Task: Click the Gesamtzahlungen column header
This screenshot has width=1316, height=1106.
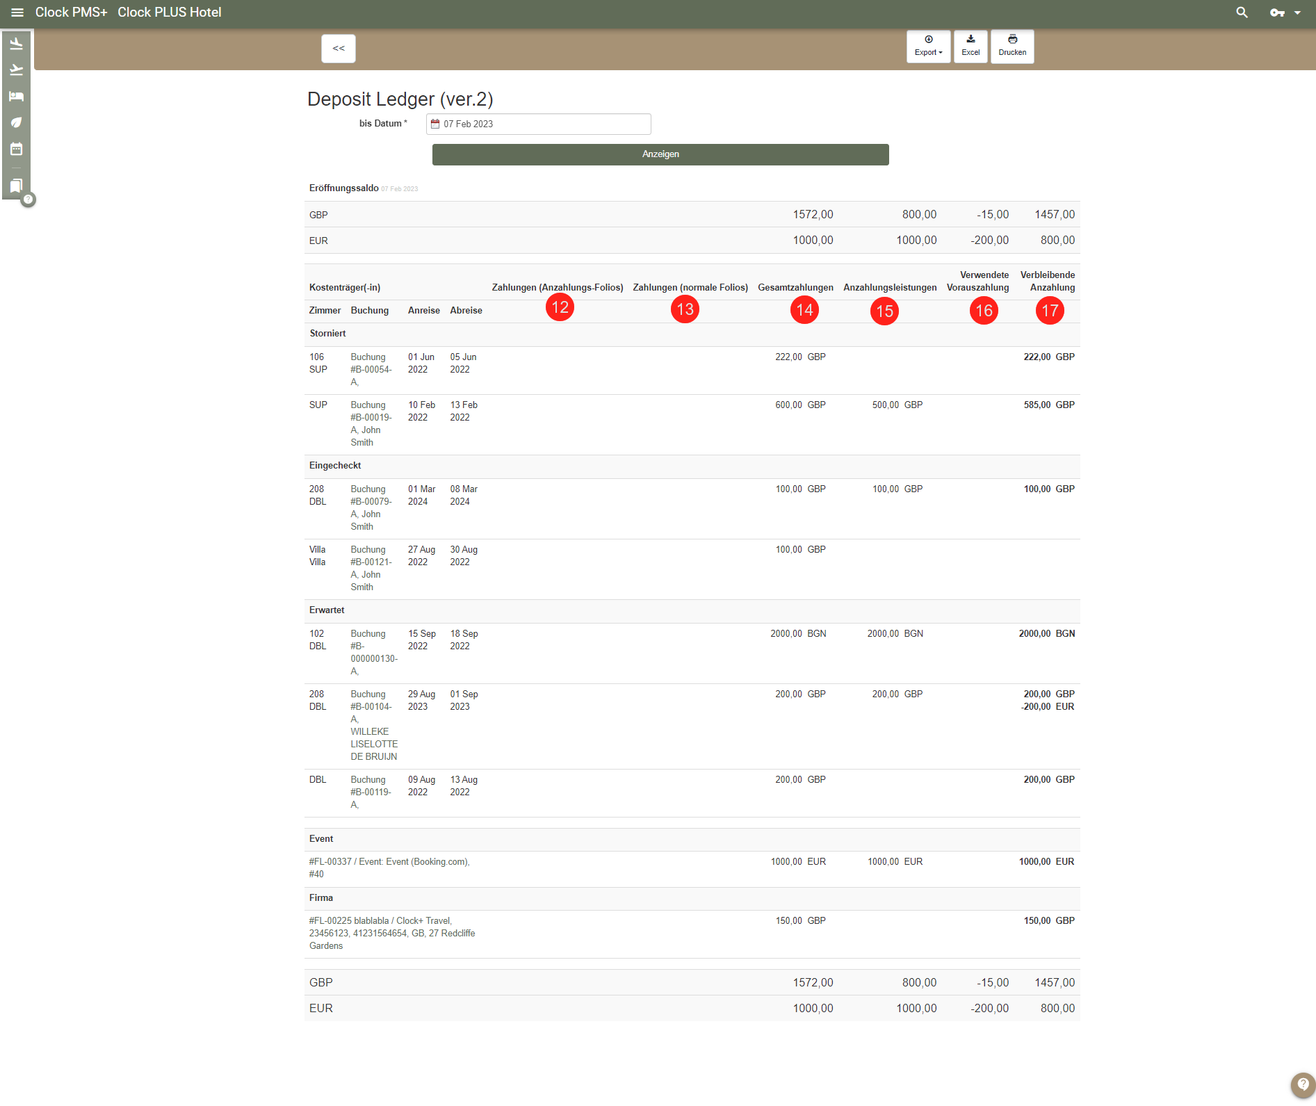Action: click(795, 288)
